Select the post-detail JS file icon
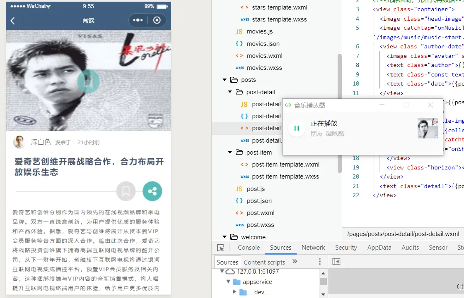Screen dimensions: 464x298 tap(244, 104)
